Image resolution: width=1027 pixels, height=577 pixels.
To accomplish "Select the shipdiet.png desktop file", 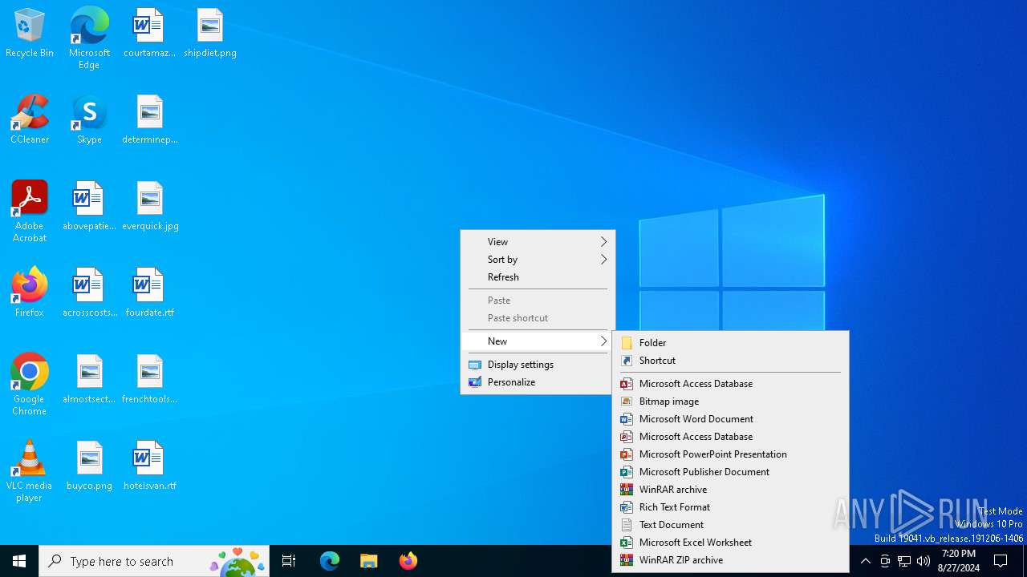I will 210,34.
